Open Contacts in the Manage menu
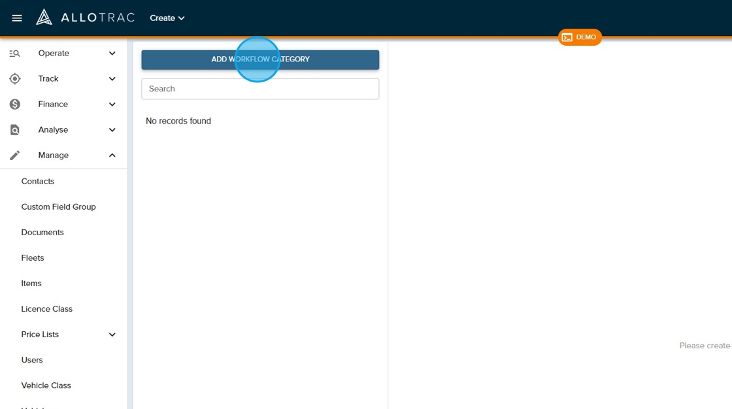Screen dimensions: 732x409 click(38, 182)
